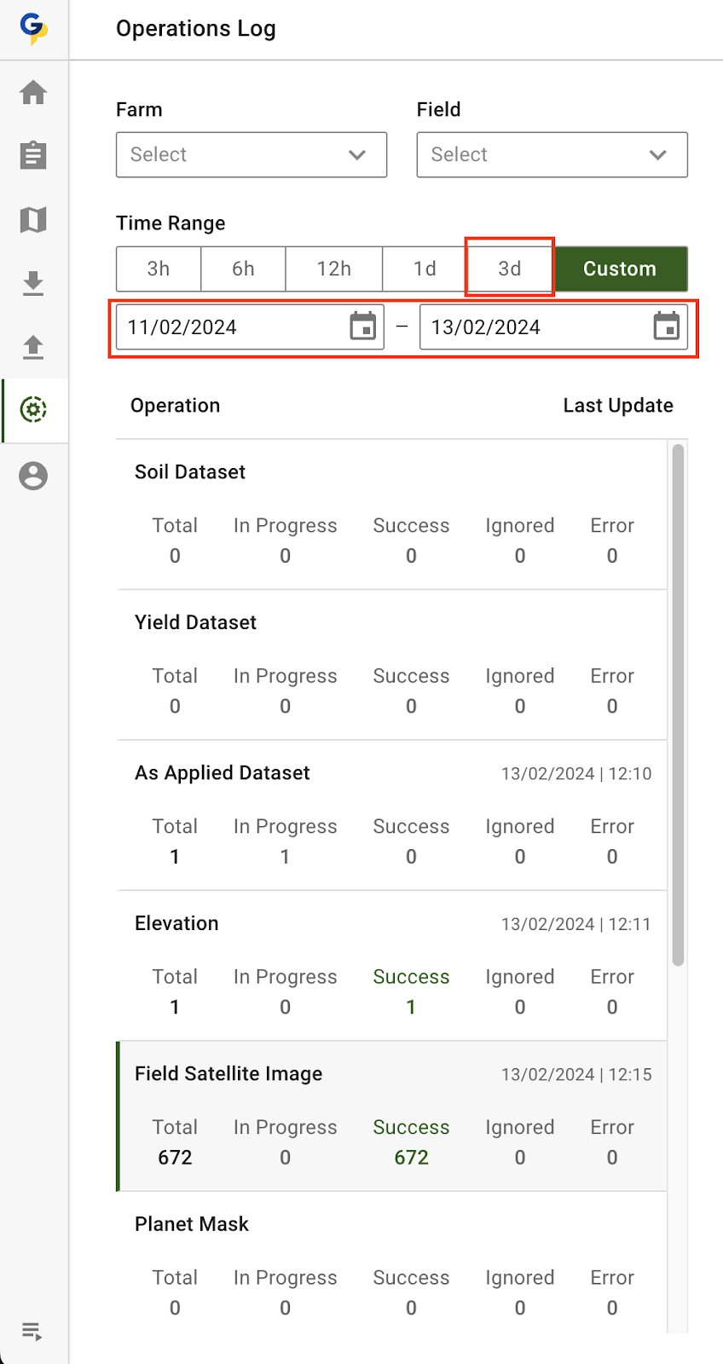Open the clipboard reports sidebar icon
Viewport: 723px width, 1364px height.
point(33,155)
